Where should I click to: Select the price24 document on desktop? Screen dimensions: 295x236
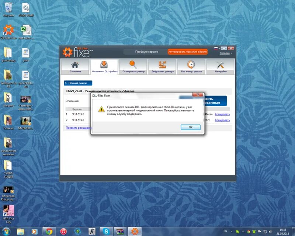tap(26, 79)
